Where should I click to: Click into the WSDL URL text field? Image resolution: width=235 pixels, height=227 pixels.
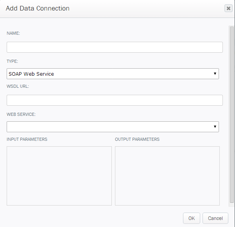[x=115, y=100]
